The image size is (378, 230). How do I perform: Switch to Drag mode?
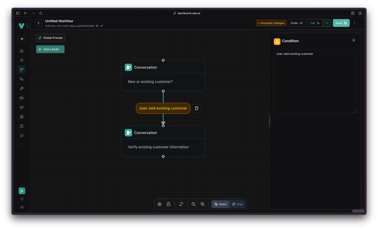tap(237, 204)
